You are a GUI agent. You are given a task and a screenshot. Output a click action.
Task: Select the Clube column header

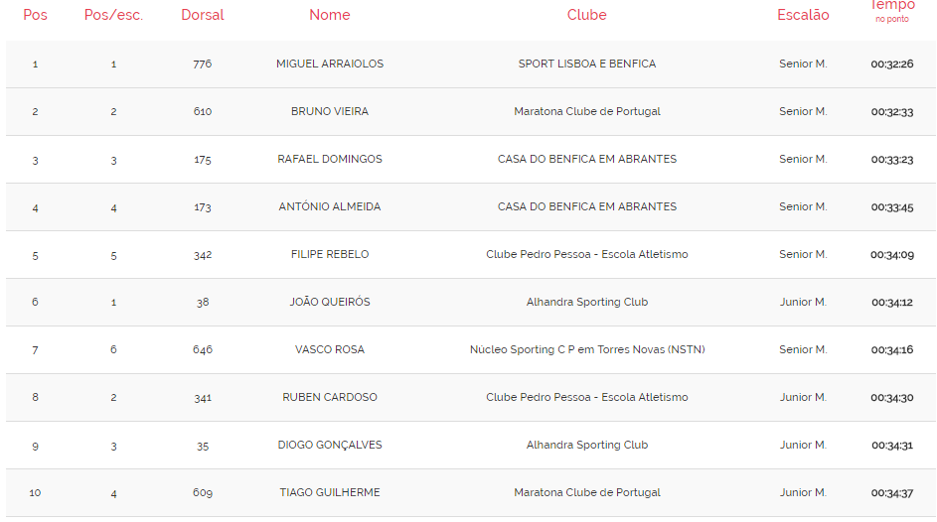tap(586, 15)
